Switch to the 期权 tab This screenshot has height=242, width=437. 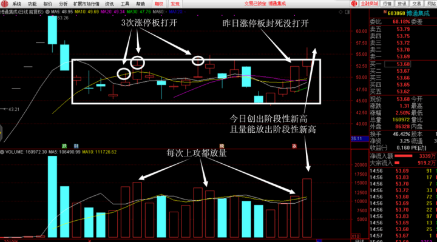tap(159, 4)
